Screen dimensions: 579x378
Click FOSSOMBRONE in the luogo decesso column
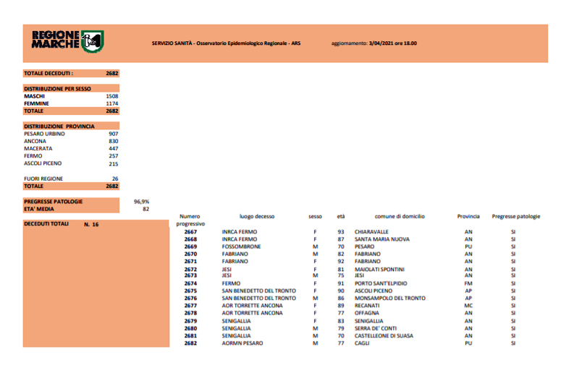click(241, 246)
